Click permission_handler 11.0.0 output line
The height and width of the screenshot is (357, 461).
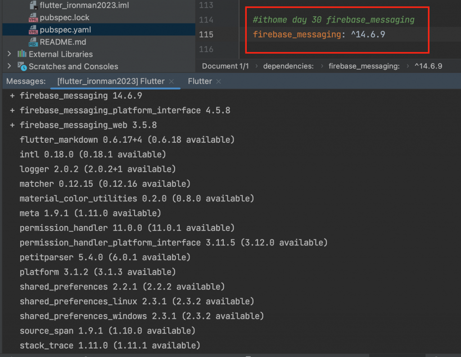[127, 228]
